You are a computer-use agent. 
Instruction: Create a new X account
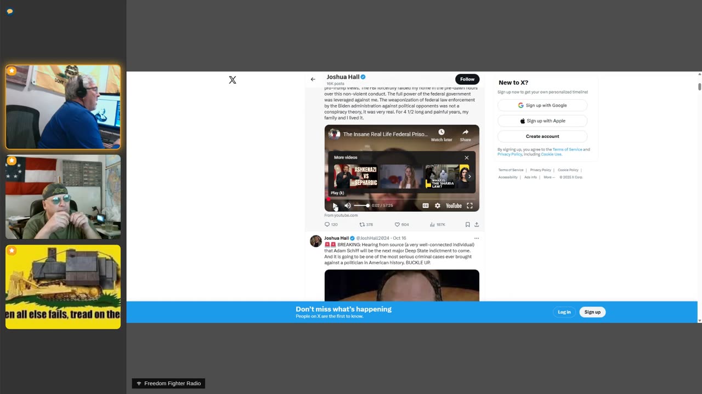click(542, 136)
